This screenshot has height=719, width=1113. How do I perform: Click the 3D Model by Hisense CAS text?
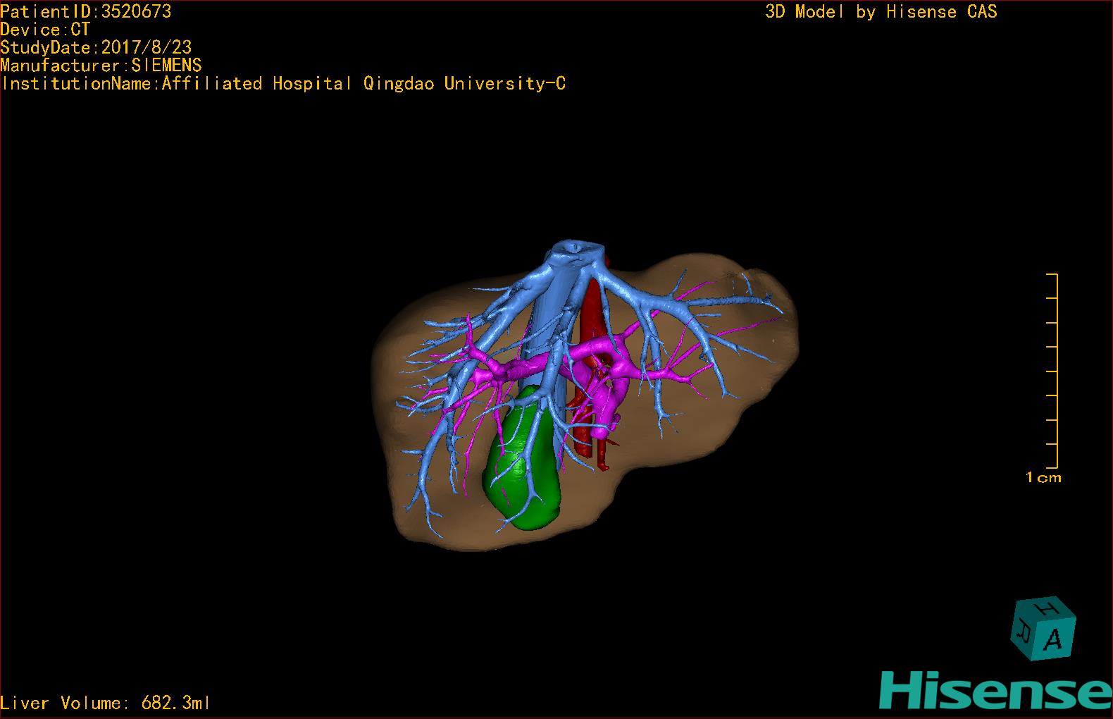pyautogui.click(x=881, y=12)
